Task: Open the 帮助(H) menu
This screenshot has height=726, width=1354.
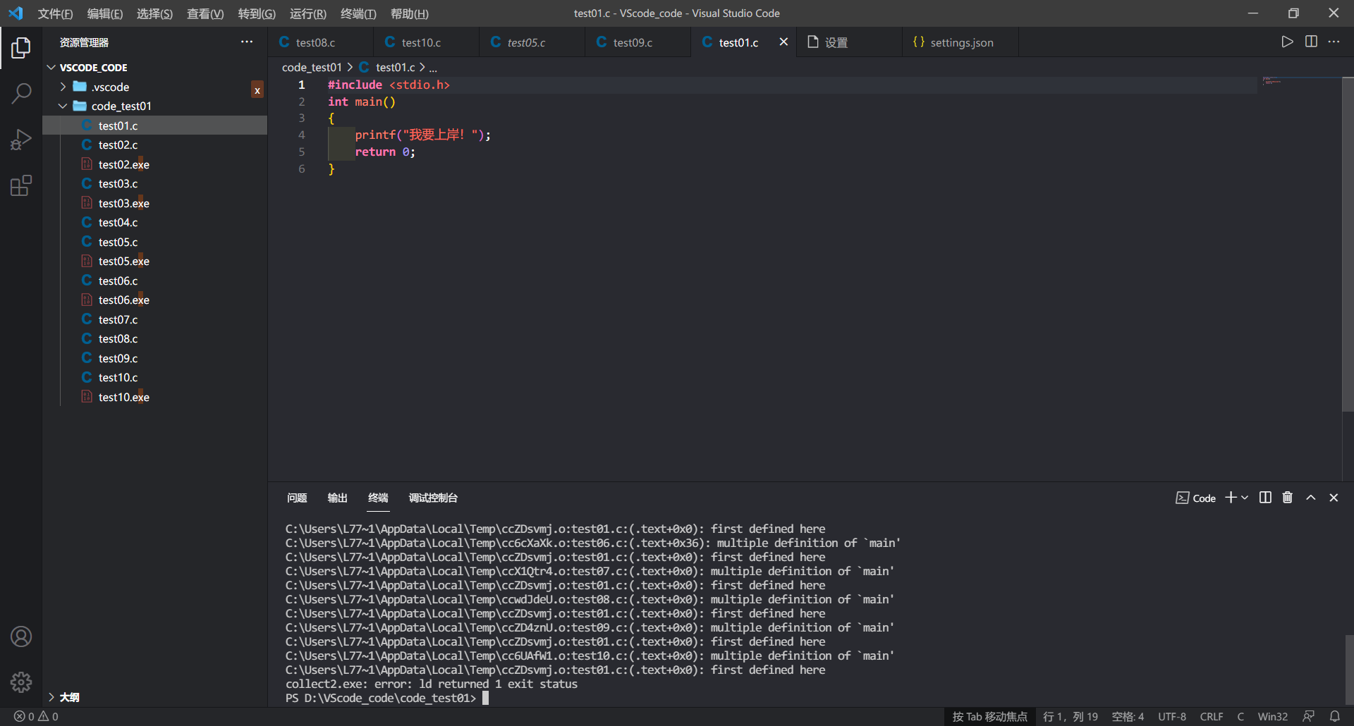Action: [409, 13]
